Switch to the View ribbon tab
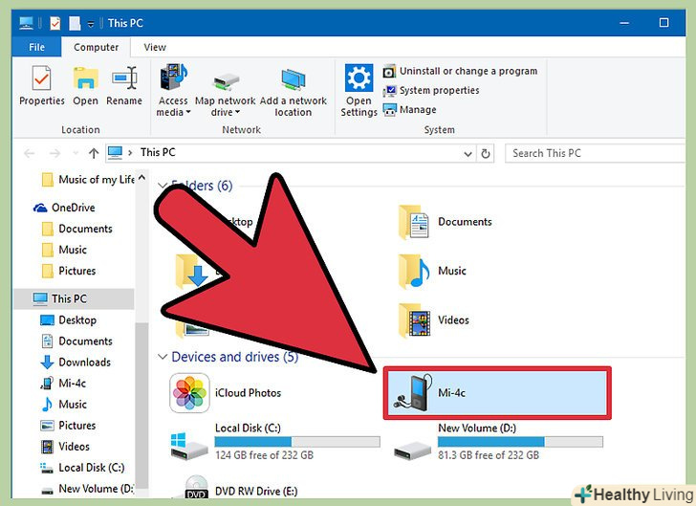696x506 pixels. 155,47
